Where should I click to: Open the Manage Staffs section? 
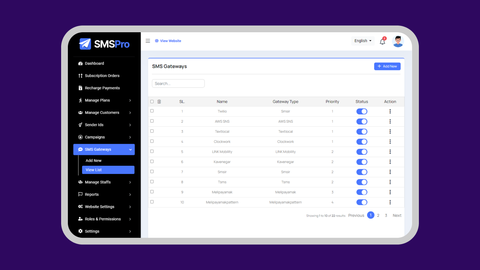point(97,182)
